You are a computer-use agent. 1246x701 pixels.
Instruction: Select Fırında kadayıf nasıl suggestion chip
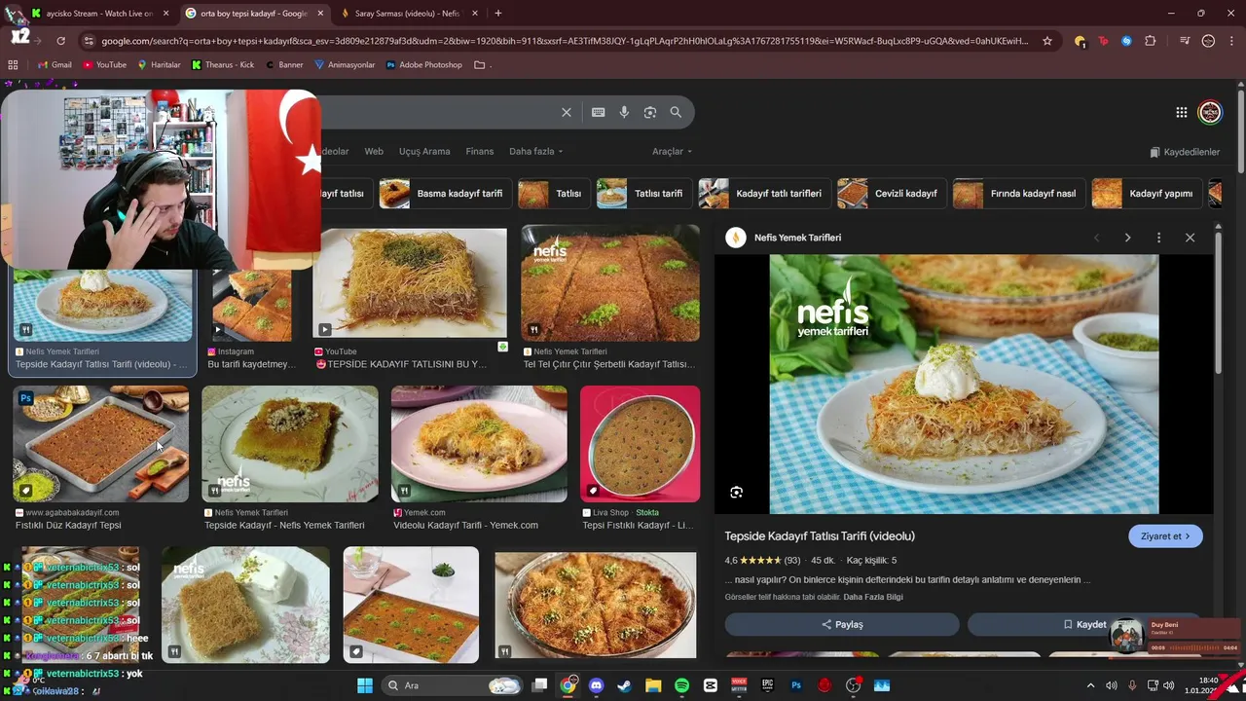(1018, 194)
